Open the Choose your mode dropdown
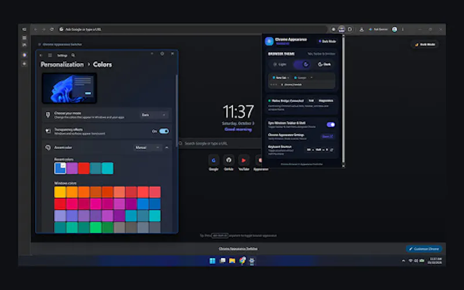The image size is (464, 290). [154, 115]
